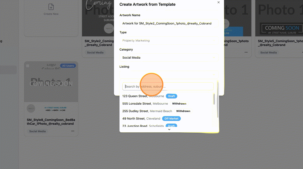303x169 pixels.
Task: Open options menu on card behind dialog's right edge
Action: click(x=246, y=52)
